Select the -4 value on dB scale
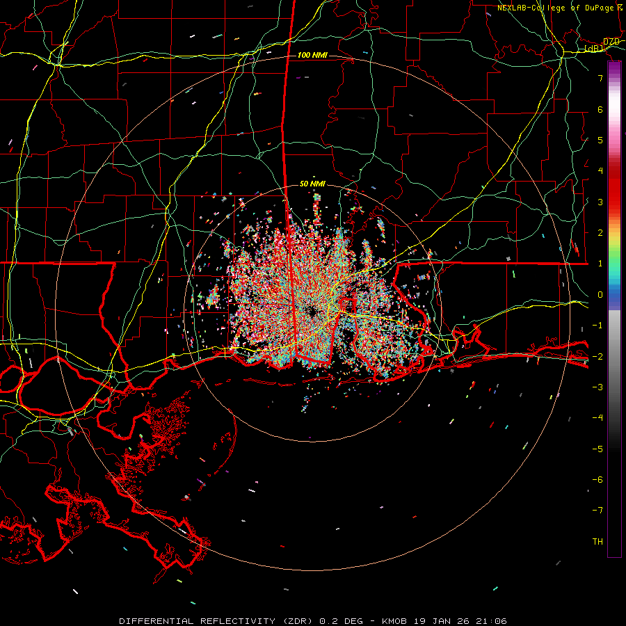This screenshot has width=626, height=626. [597, 418]
